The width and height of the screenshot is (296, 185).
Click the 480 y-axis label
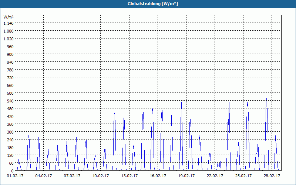(10, 109)
